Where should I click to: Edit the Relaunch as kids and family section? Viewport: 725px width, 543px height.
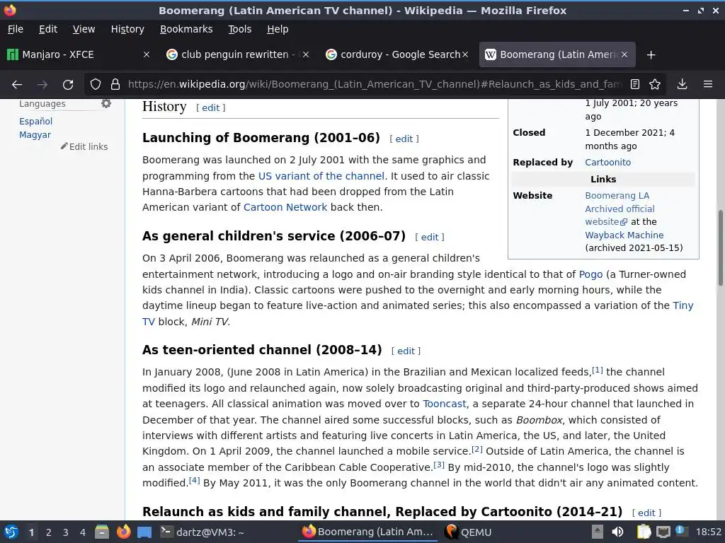click(646, 513)
